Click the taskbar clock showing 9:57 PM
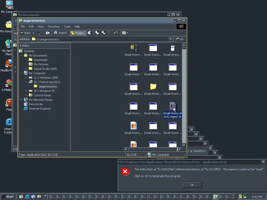Screen dimensions: 267x200 point(257,197)
